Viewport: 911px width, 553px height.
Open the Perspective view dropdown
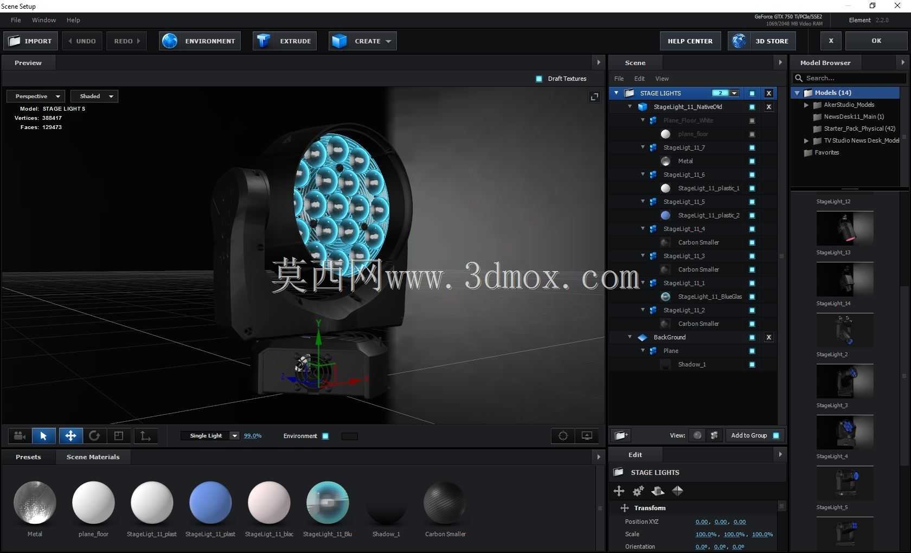[x=36, y=97]
